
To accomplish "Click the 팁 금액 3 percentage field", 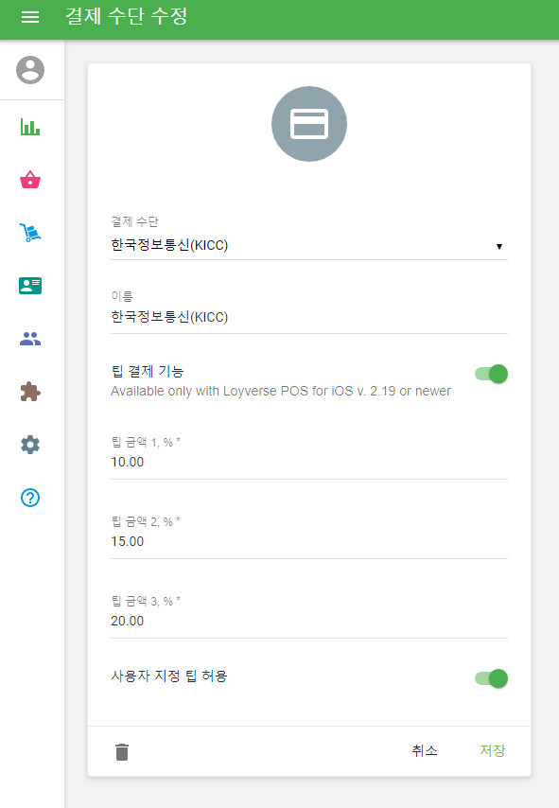I will tap(309, 621).
